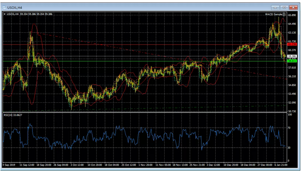Click the 57.610 price scale value
This screenshot has width=303, height=171.
(x=292, y=68)
